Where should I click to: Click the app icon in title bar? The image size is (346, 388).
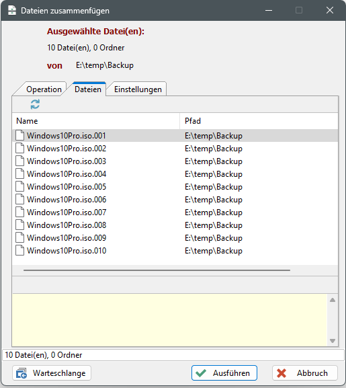point(12,10)
